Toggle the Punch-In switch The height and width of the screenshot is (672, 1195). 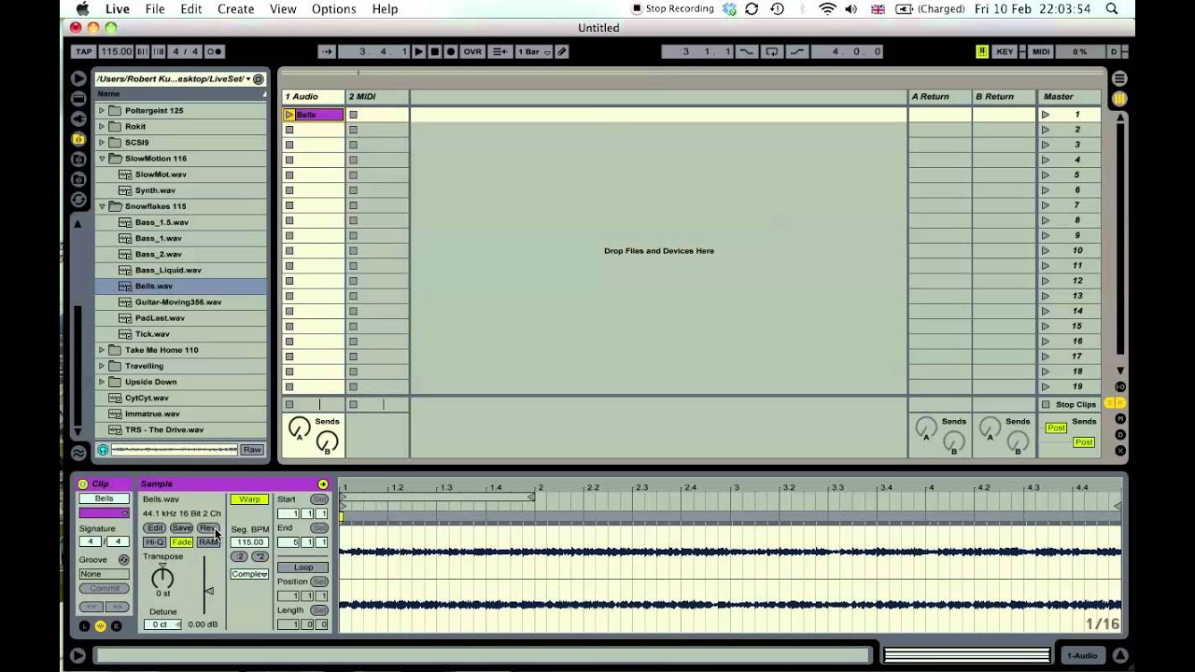[x=747, y=51]
